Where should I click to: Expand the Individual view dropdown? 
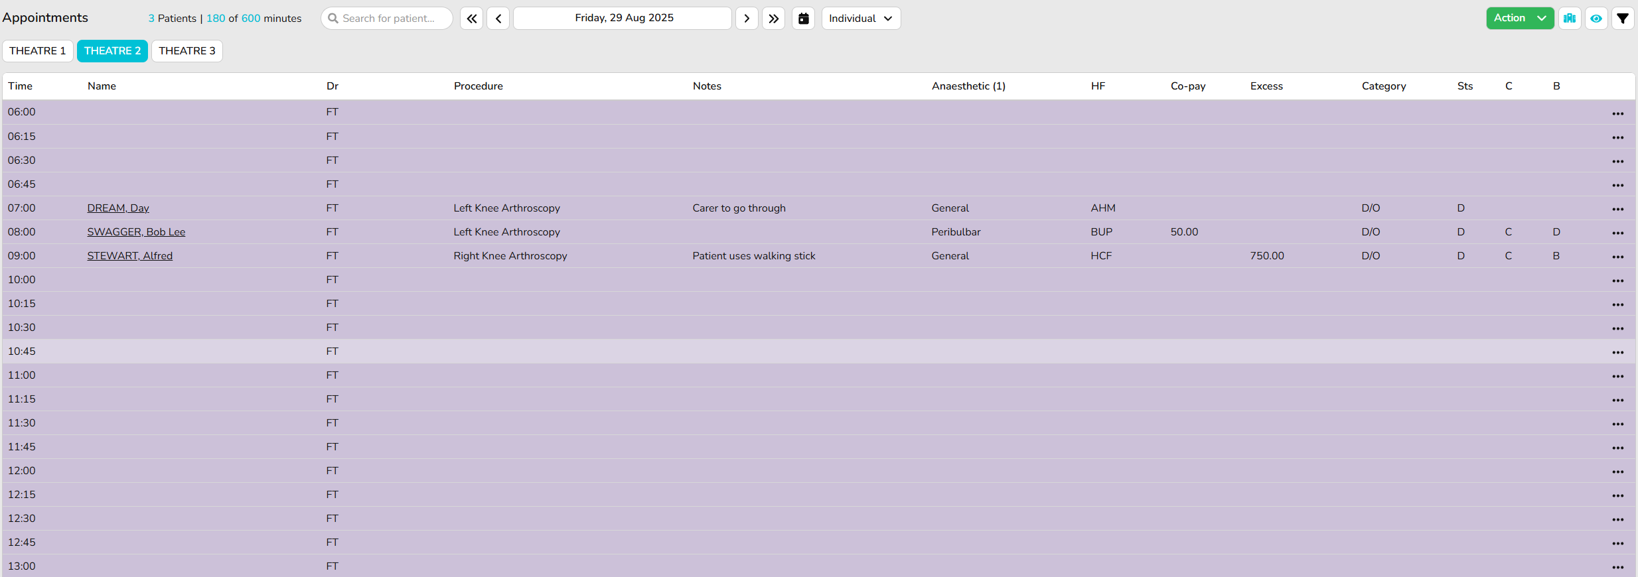[861, 19]
